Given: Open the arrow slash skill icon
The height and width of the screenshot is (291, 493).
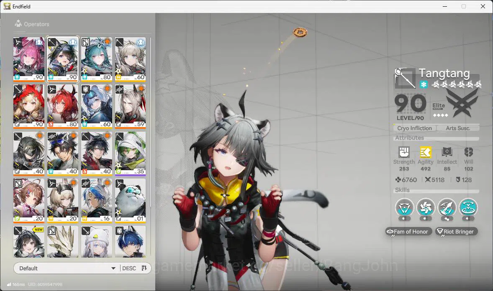Looking at the screenshot, I should coord(447,207).
